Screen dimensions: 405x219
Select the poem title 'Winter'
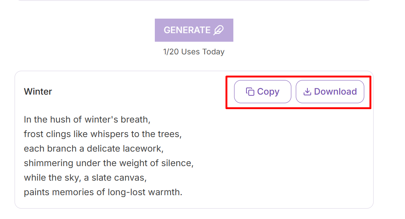coord(37,91)
